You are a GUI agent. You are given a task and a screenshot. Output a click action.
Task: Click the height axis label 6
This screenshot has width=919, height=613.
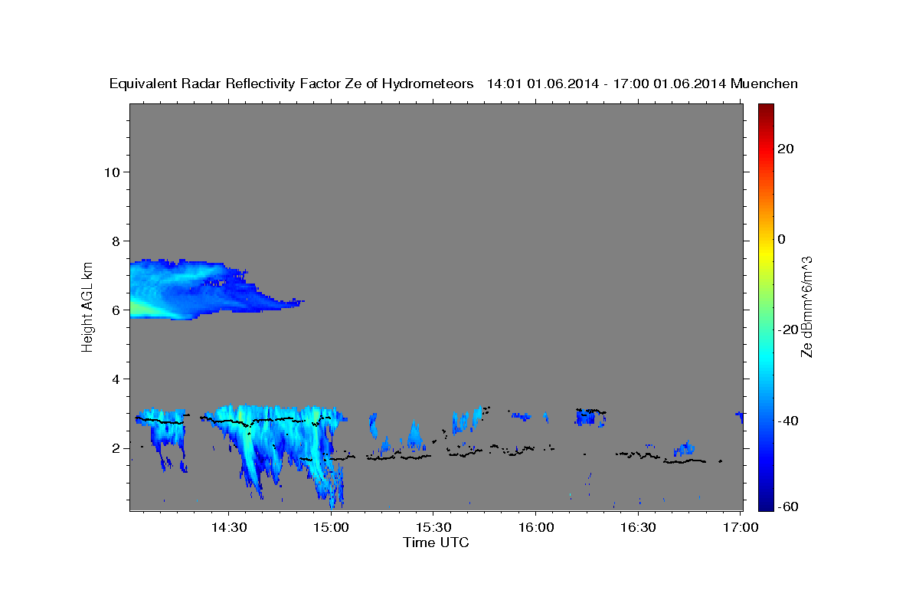(x=116, y=310)
